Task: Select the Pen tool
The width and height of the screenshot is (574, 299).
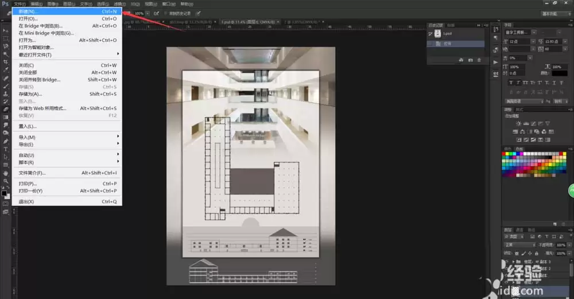Action: (6, 141)
